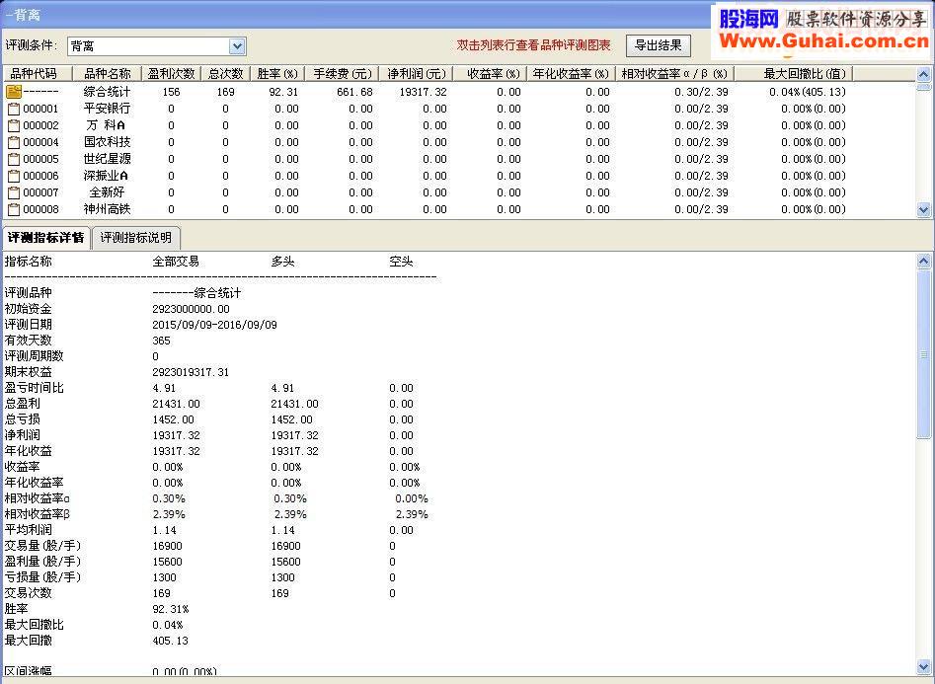The height and width of the screenshot is (684, 935).
Task: Sort by 相对收益率α/β(%) column header
Action: (675, 73)
